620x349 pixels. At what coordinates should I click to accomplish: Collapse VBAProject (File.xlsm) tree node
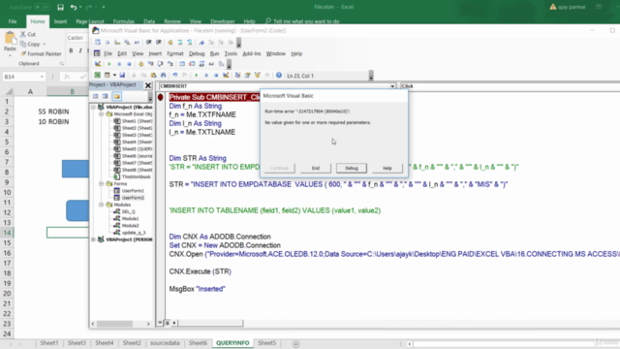click(93, 107)
